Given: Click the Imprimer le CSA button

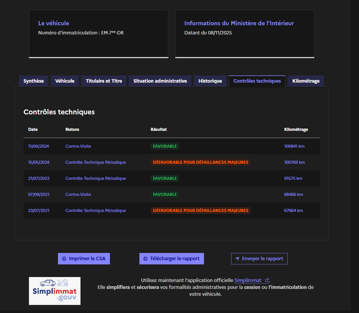Looking at the screenshot, I should coord(84,259).
